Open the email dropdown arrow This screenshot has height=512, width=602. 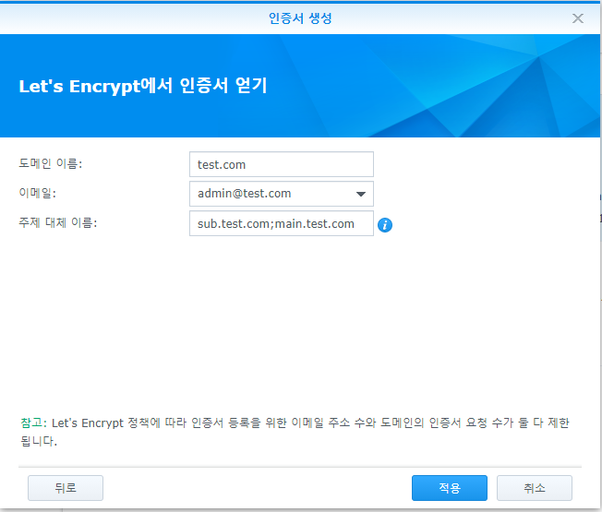[x=360, y=194]
